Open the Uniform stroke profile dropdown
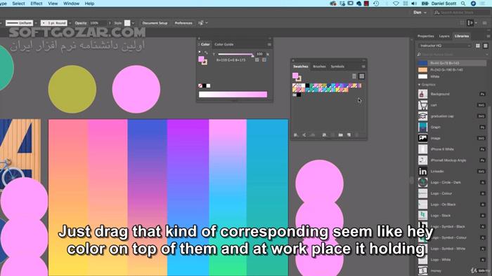The width and height of the screenshot is (492, 276). 36,23
